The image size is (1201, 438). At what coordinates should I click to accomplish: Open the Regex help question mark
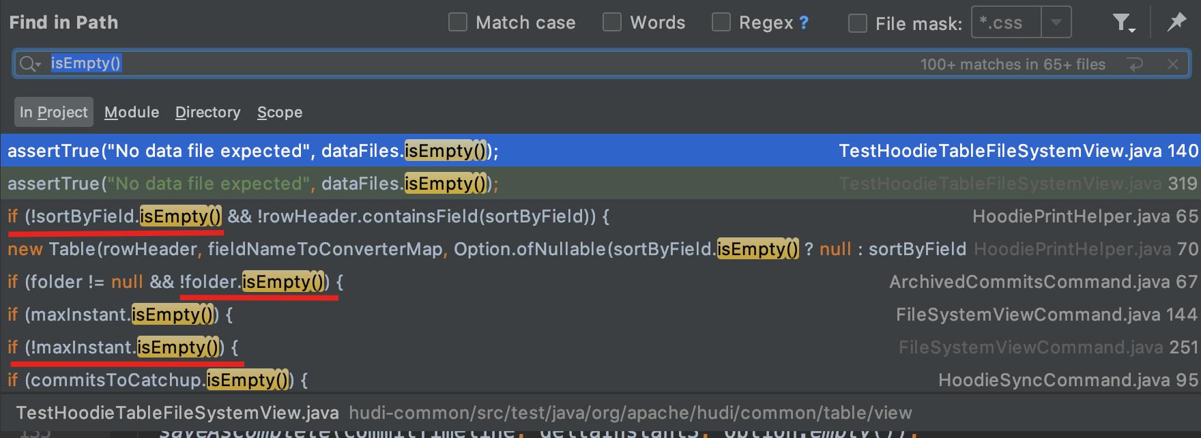(804, 23)
